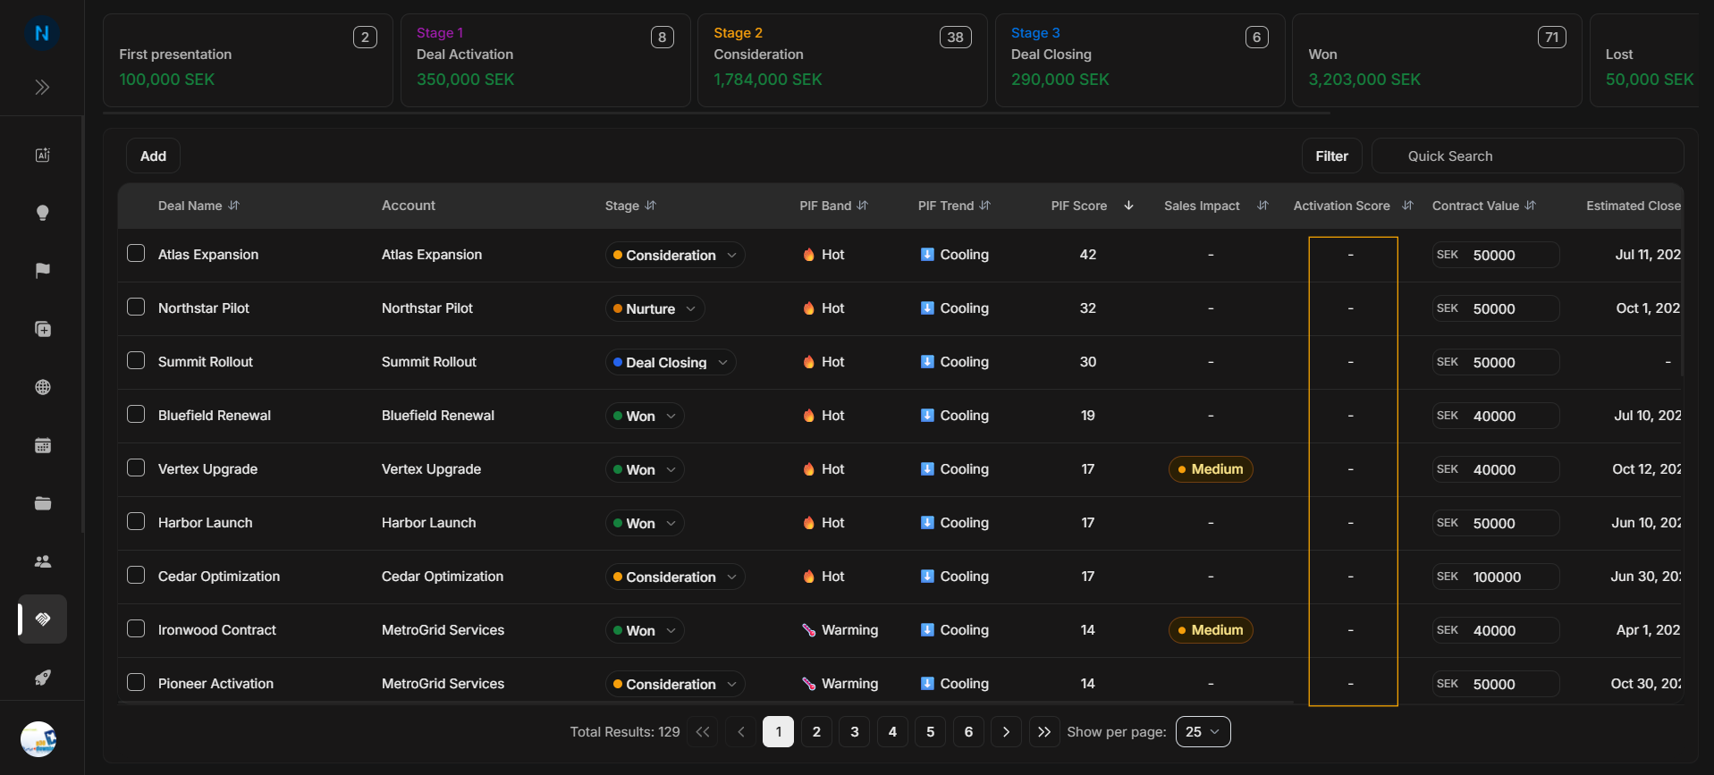This screenshot has height=775, width=1714.
Task: Open the Filter button
Action: click(1331, 156)
